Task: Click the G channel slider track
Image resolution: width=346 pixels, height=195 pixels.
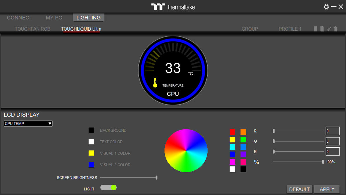Action: [298, 141]
